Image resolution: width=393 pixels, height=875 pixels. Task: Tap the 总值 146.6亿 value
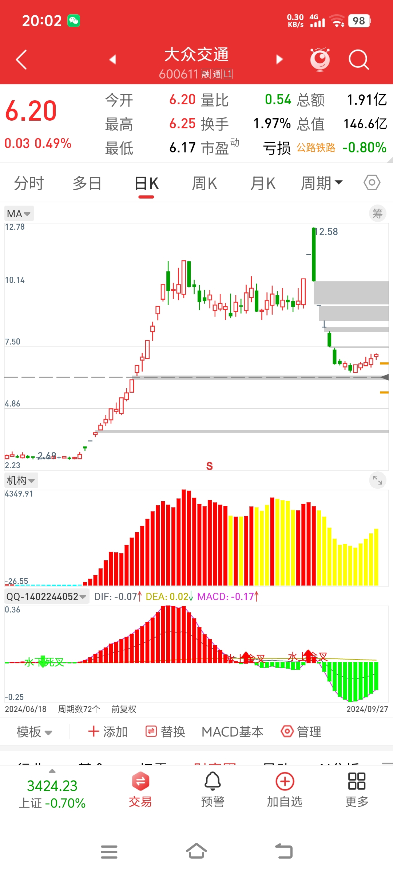coord(365,124)
